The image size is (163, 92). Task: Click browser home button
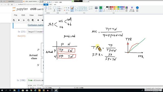tap(12, 4)
